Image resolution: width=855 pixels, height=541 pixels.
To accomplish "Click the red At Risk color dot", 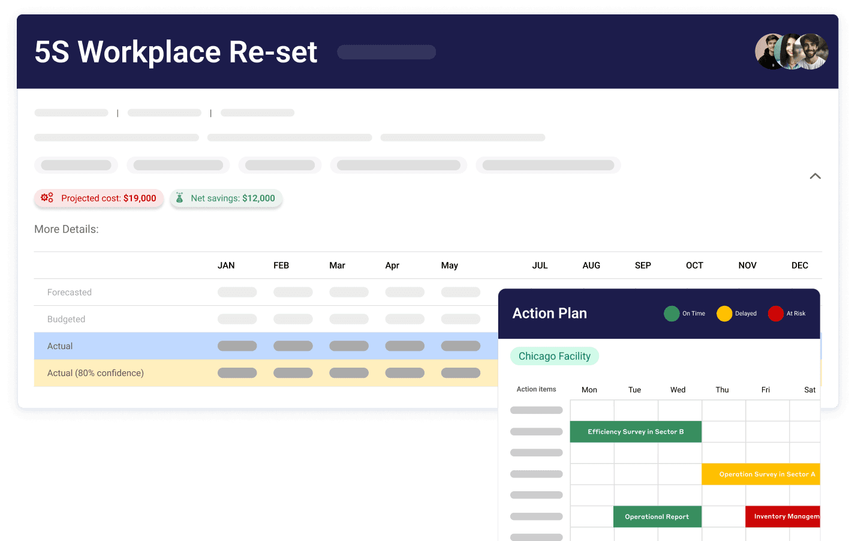I will click(775, 313).
